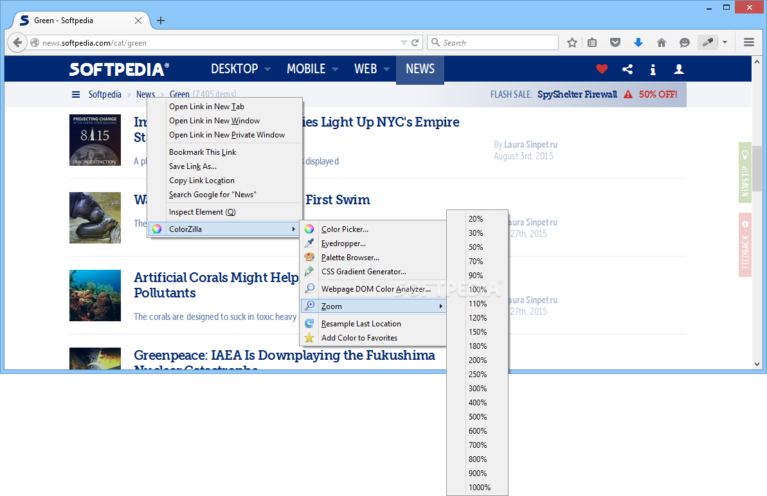Open the bookmarks list icon
The width and height of the screenshot is (767, 496).
592,42
